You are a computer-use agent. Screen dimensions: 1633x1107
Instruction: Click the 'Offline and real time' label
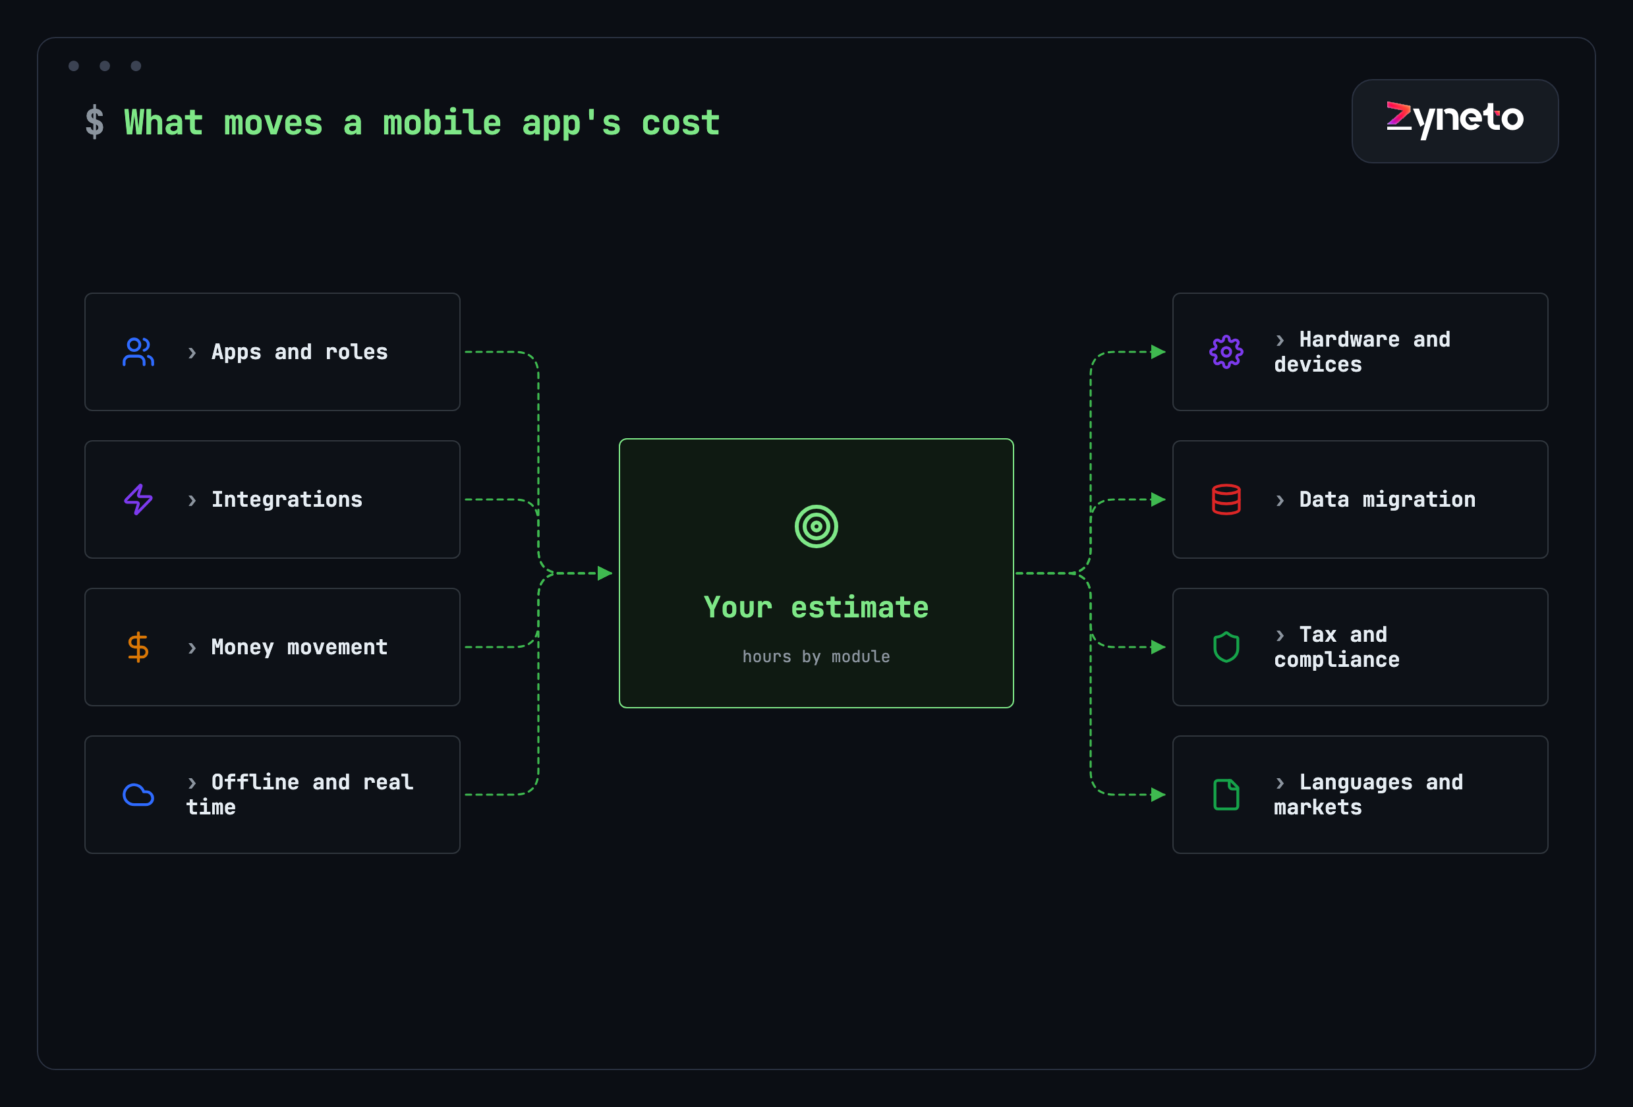coord(300,795)
